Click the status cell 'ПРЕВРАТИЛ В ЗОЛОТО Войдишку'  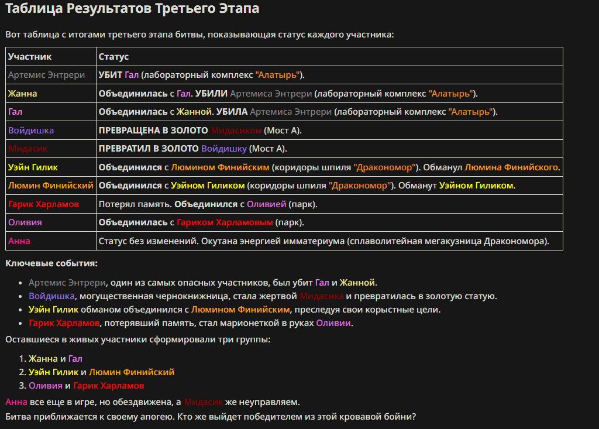point(329,149)
